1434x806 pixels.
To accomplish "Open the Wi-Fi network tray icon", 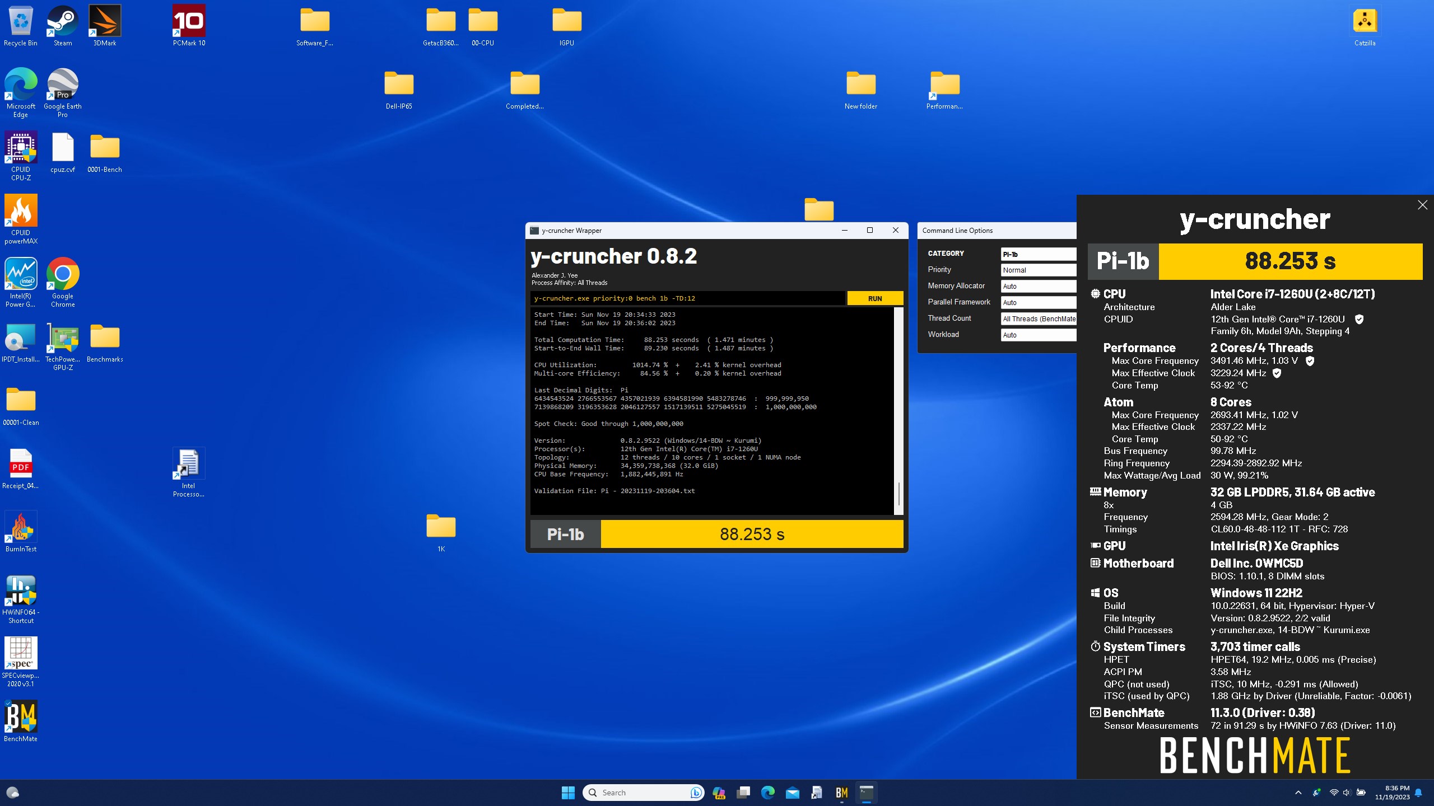I will (x=1334, y=793).
